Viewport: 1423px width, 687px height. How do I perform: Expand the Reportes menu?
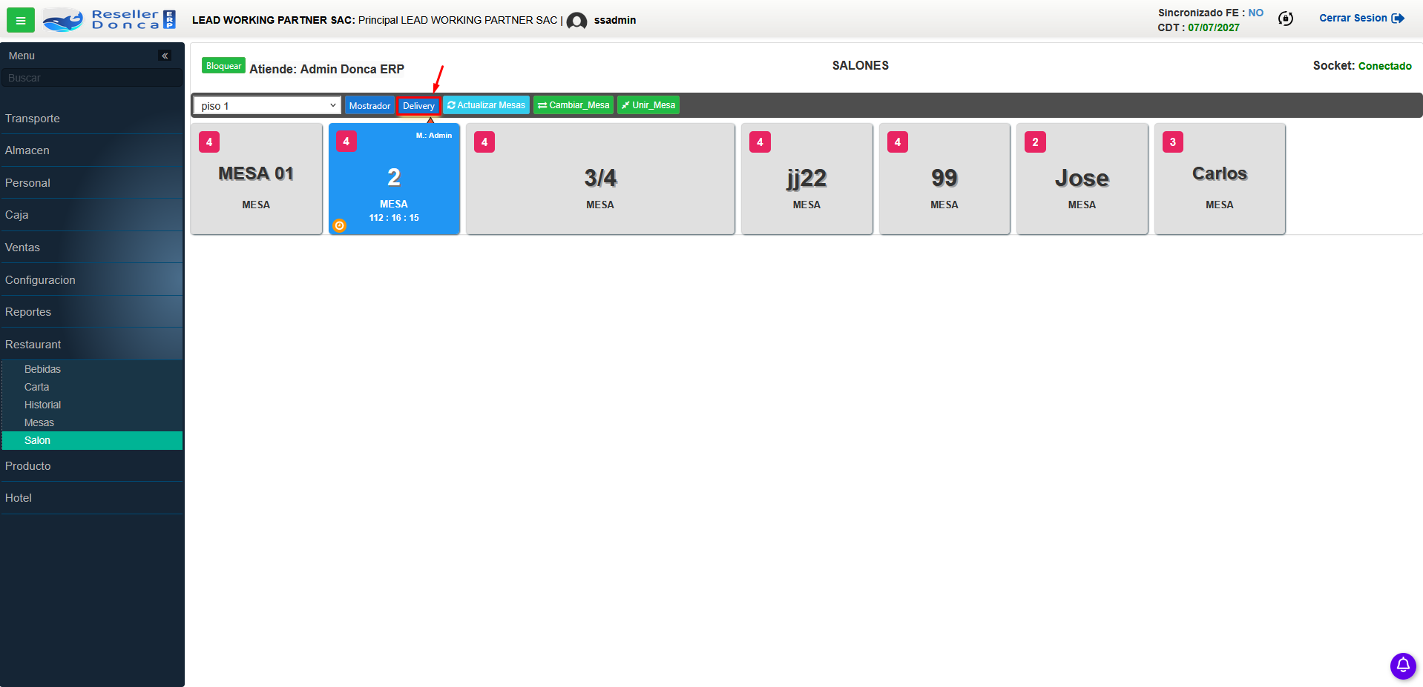tap(91, 312)
